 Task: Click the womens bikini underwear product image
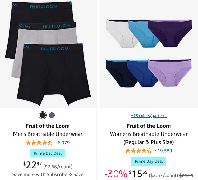149,54
